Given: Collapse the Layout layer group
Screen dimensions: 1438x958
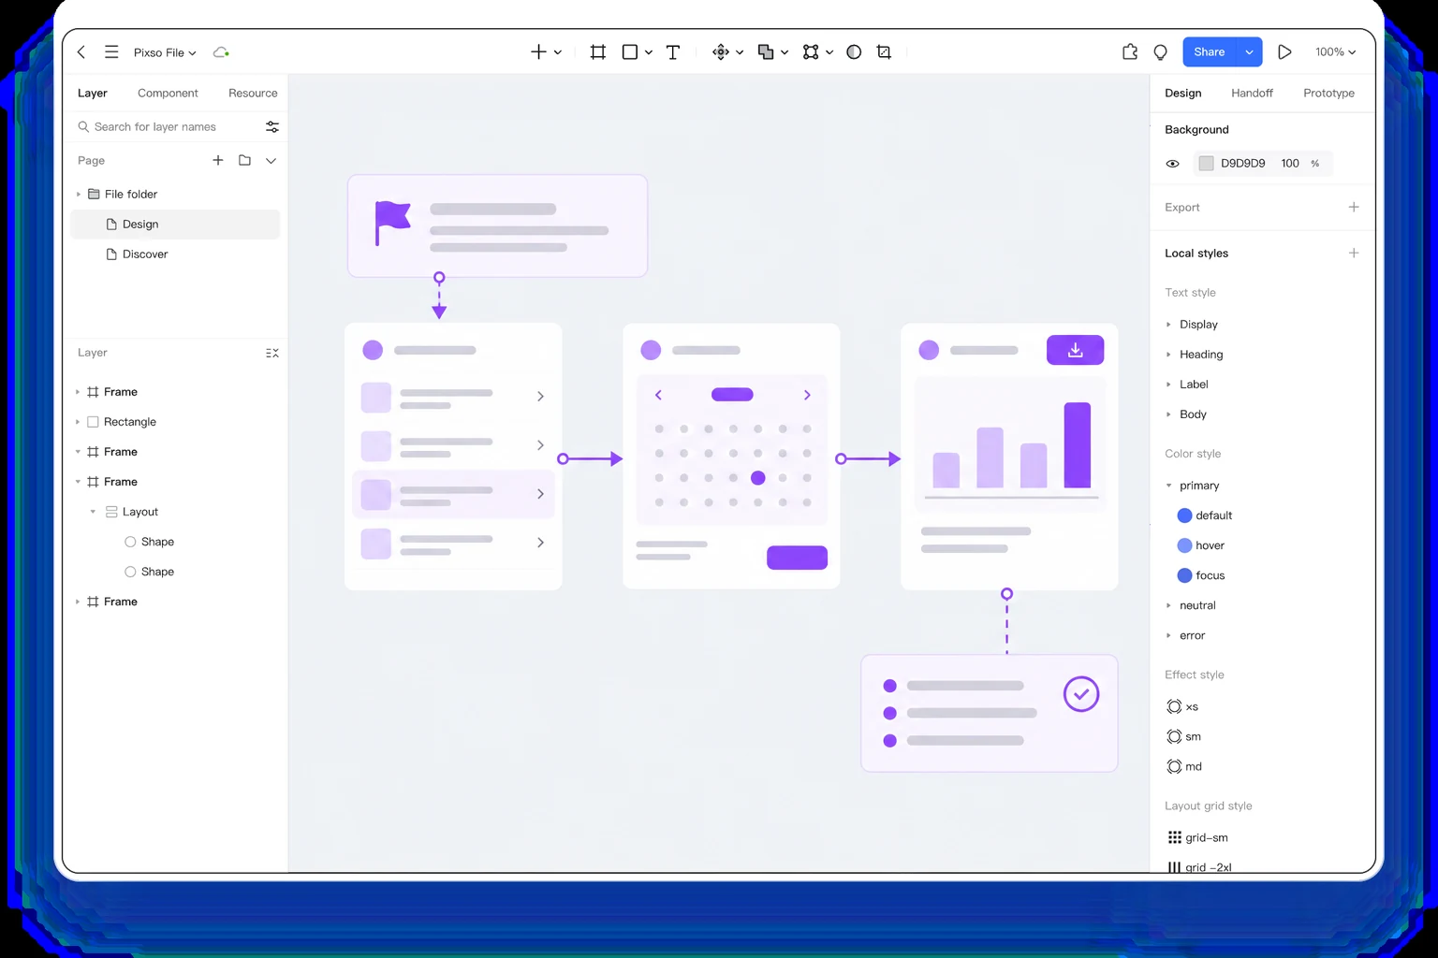Looking at the screenshot, I should click(93, 512).
